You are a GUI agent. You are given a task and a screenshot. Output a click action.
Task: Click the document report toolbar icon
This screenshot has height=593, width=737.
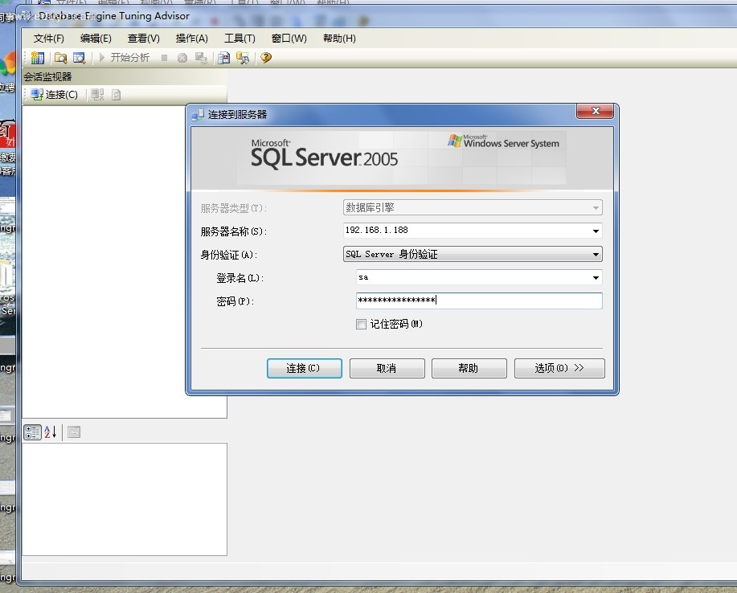(x=224, y=58)
